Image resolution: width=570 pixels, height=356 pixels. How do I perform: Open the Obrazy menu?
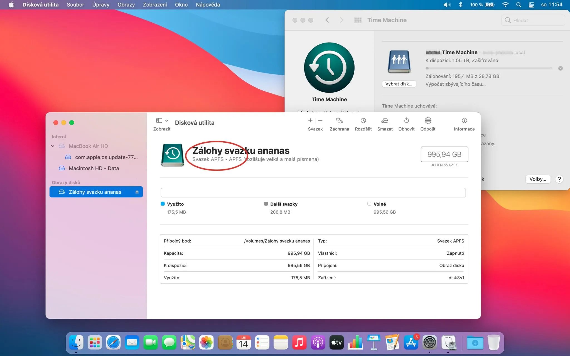pyautogui.click(x=126, y=5)
